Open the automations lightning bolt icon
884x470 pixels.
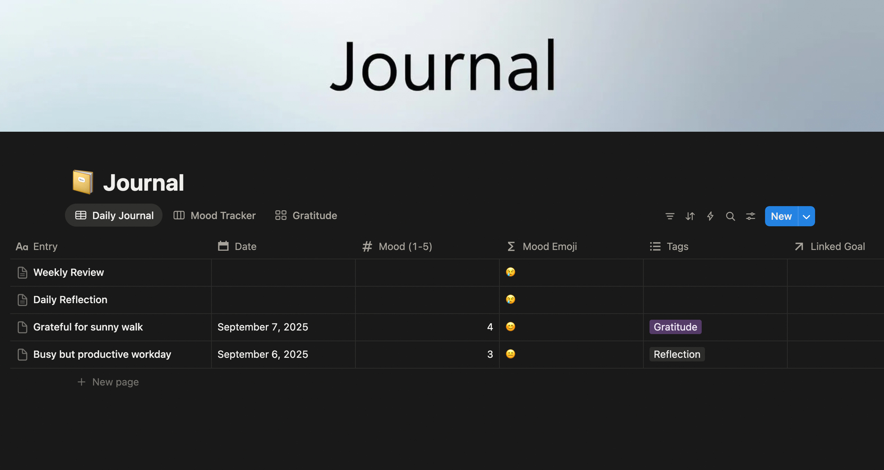[710, 216]
